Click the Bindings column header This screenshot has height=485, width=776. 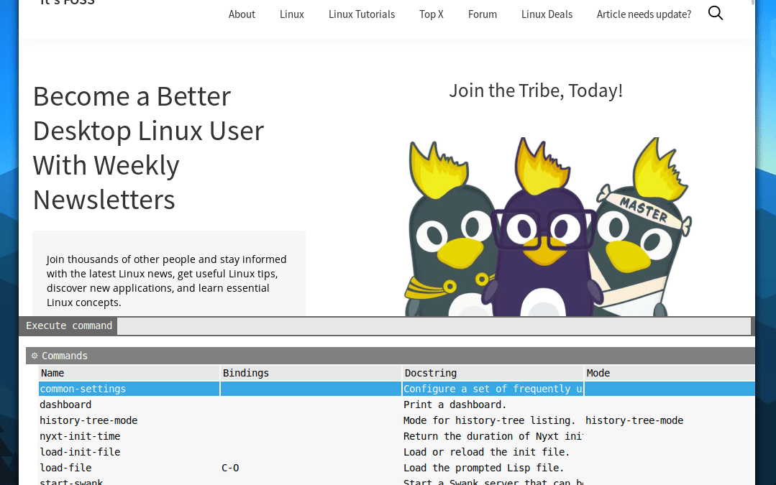(310, 373)
